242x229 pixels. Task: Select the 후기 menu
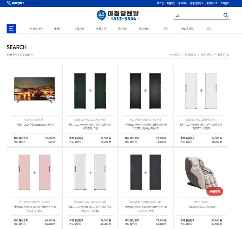click(209, 29)
